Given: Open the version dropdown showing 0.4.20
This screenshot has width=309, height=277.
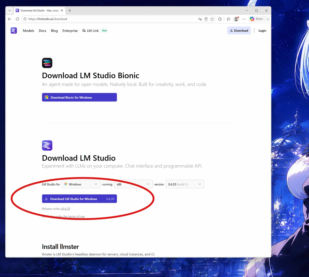Looking at the screenshot, I should [x=185, y=184].
